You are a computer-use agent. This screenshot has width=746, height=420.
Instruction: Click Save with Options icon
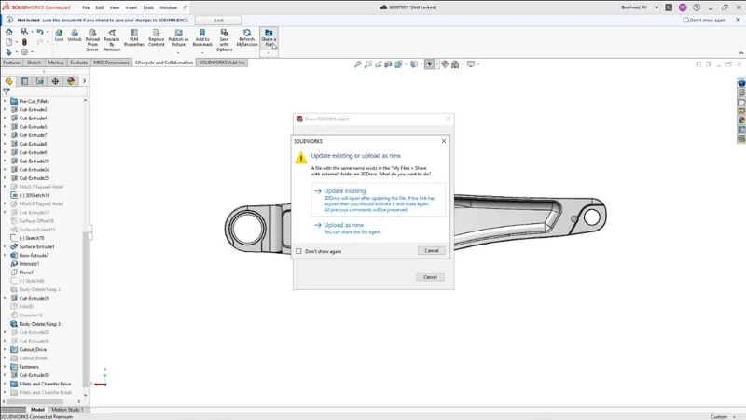click(225, 34)
